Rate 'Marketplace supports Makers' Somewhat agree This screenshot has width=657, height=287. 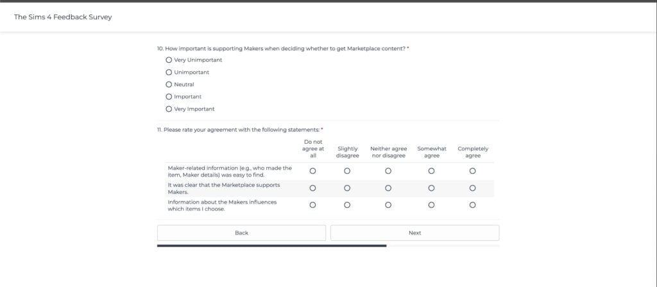[432, 188]
